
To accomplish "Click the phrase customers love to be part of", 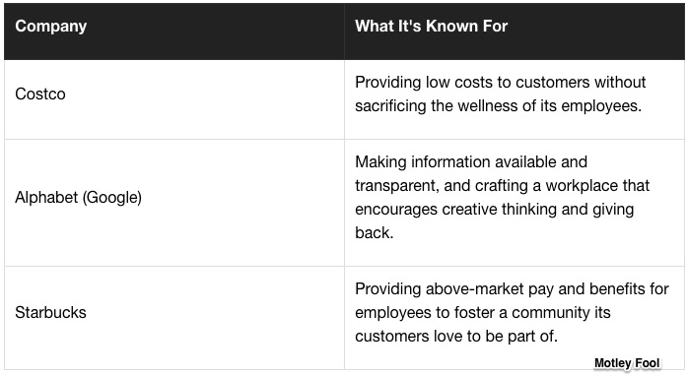I will click(456, 336).
